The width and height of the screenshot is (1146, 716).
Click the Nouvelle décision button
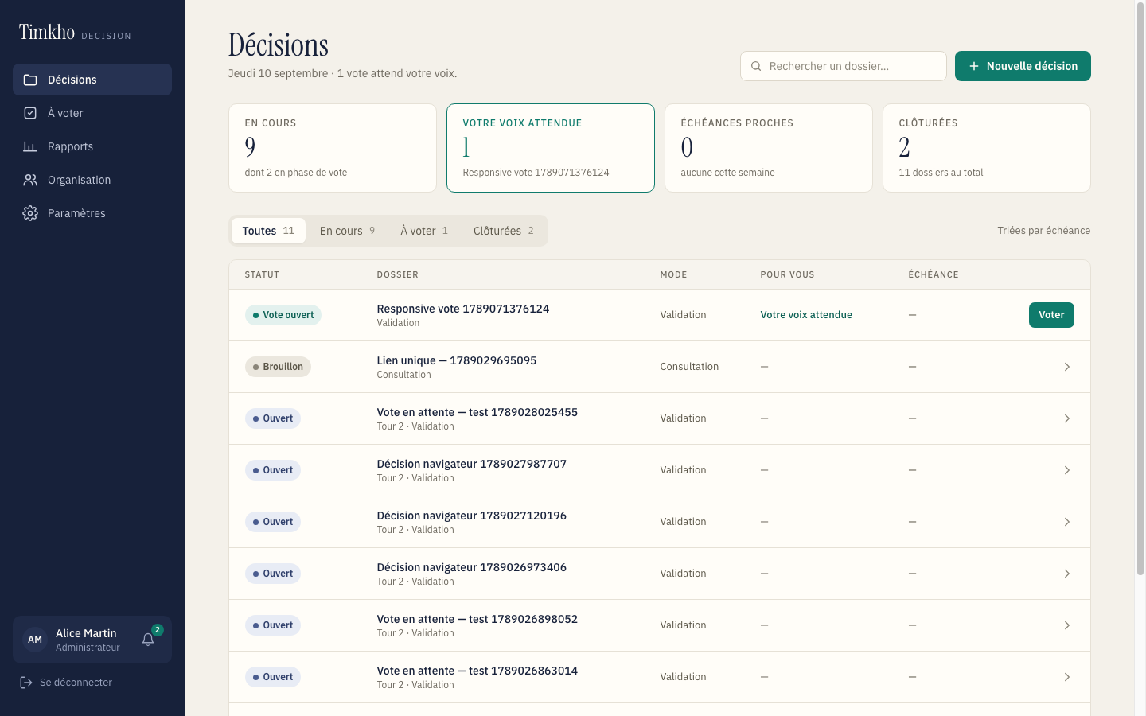coord(1023,66)
